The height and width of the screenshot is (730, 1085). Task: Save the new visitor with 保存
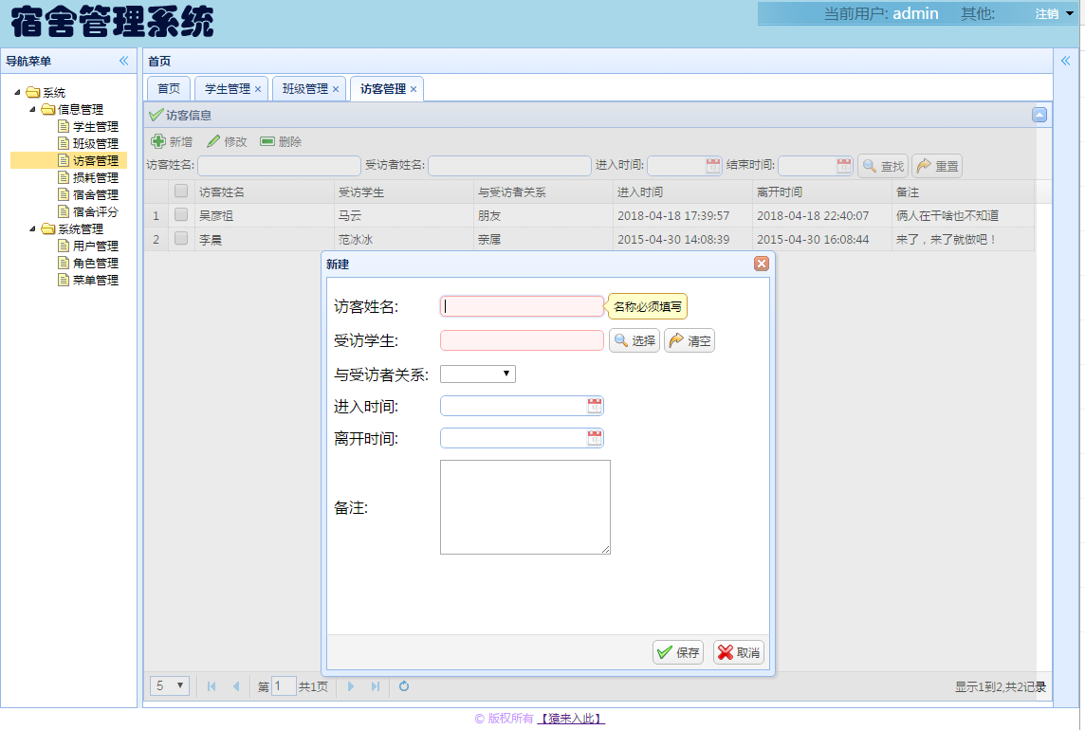[x=678, y=652]
